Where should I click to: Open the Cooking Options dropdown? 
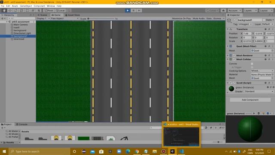[x=262, y=71]
